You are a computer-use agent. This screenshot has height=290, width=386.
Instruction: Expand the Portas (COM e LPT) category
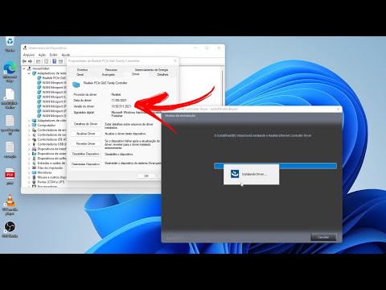(29, 182)
